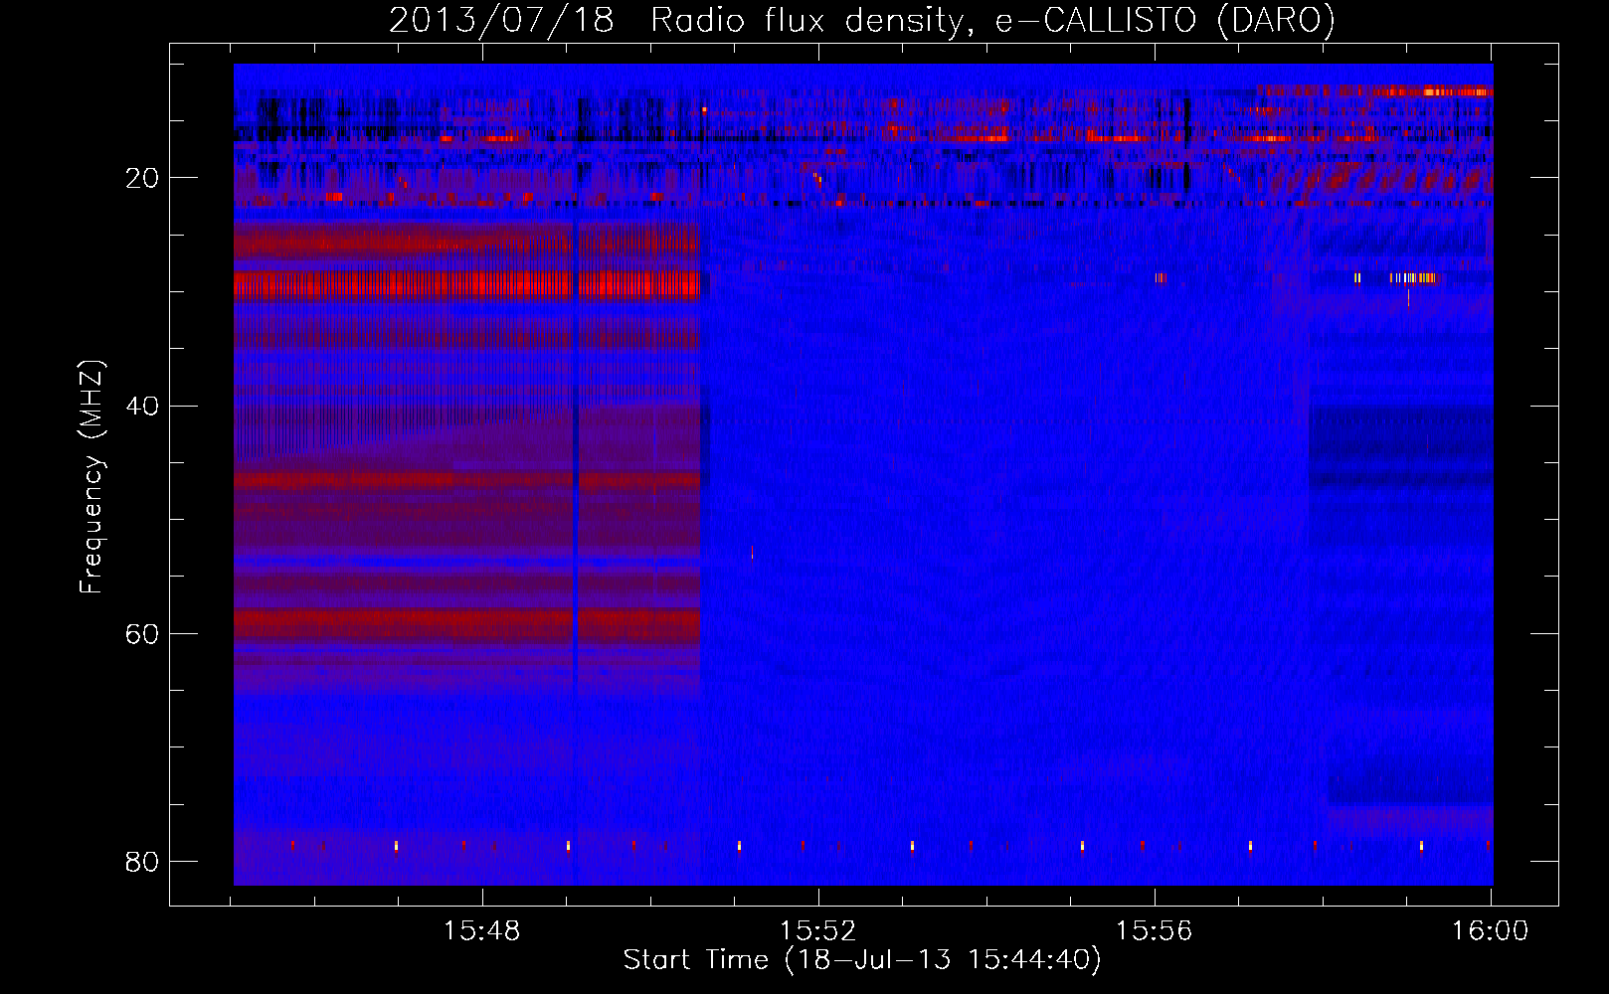Click the 15:56 time tick label

point(1154,930)
